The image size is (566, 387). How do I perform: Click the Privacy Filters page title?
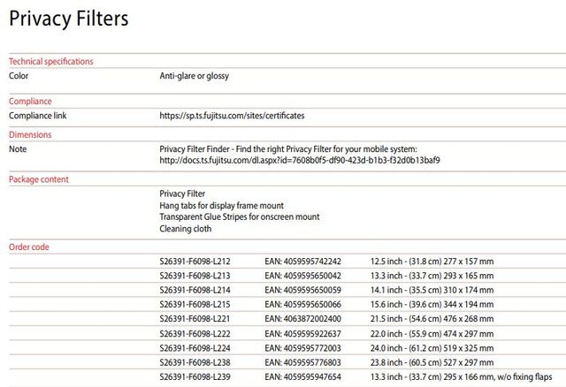(68, 19)
